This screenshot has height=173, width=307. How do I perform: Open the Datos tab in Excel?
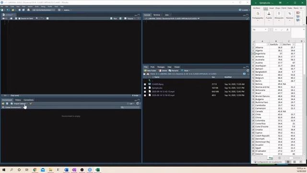[290, 8]
